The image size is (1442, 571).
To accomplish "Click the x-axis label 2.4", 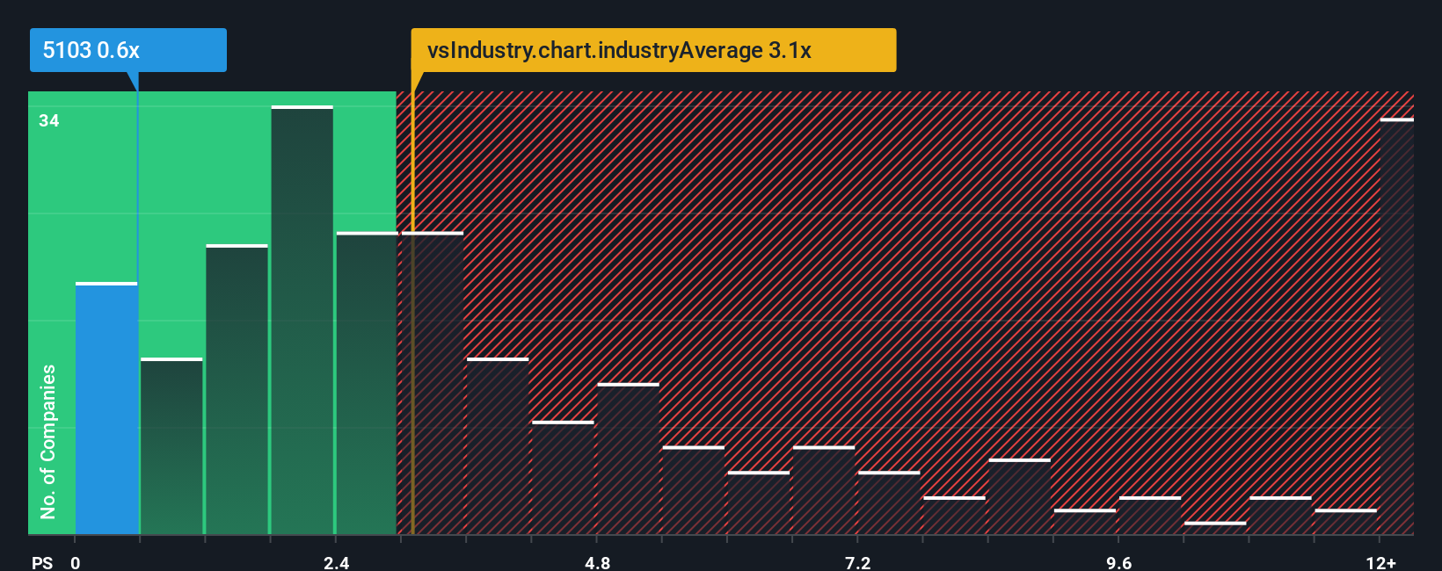I will 336,562.
